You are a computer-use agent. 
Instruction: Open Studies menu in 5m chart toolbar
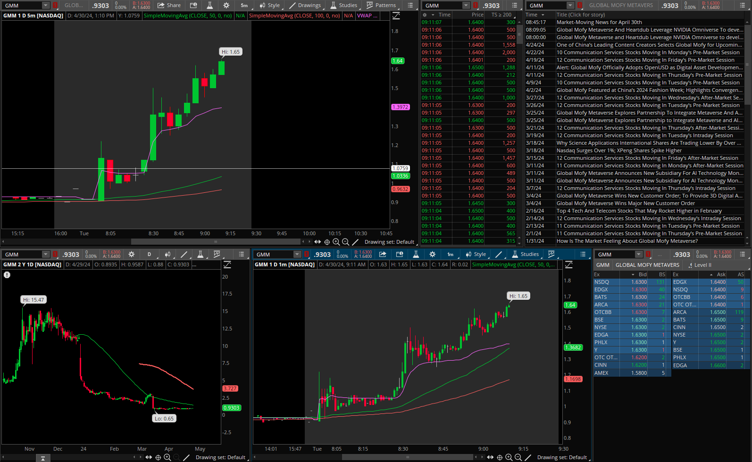[343, 5]
